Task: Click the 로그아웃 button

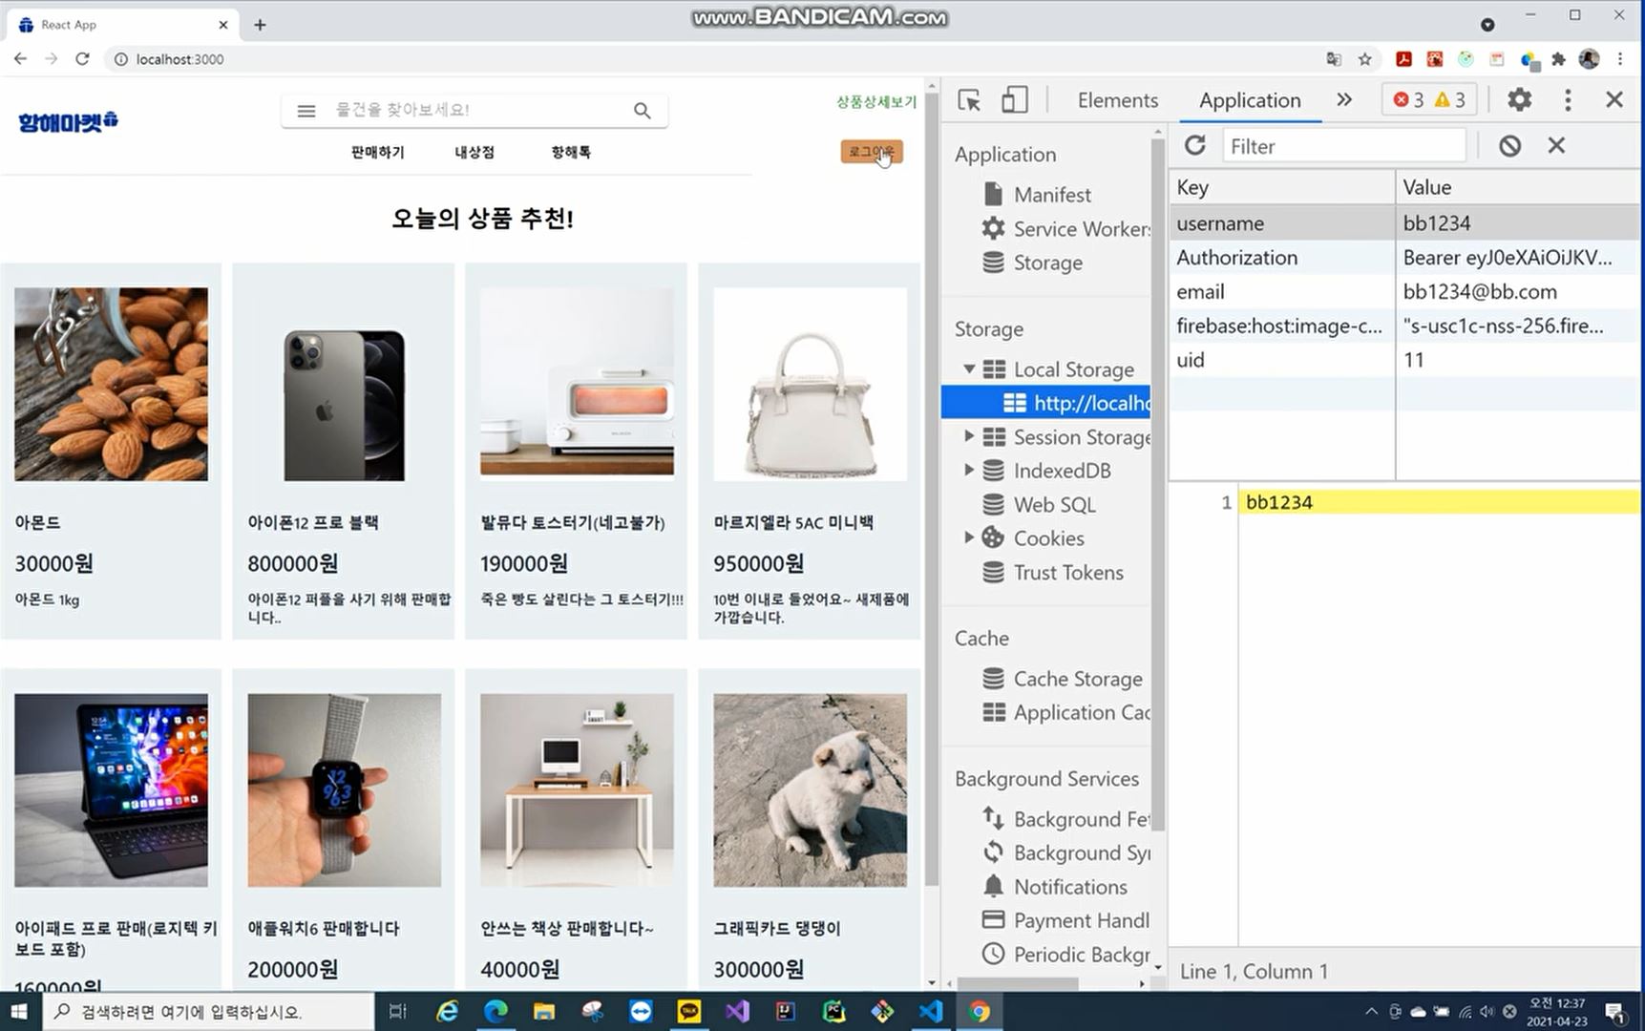Action: pyautogui.click(x=872, y=152)
